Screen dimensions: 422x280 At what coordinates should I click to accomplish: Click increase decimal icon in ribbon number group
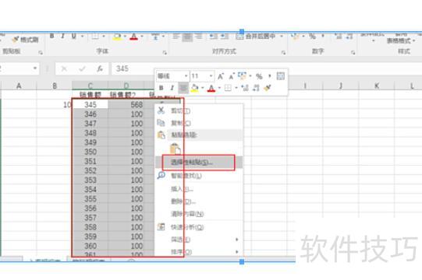point(338,36)
